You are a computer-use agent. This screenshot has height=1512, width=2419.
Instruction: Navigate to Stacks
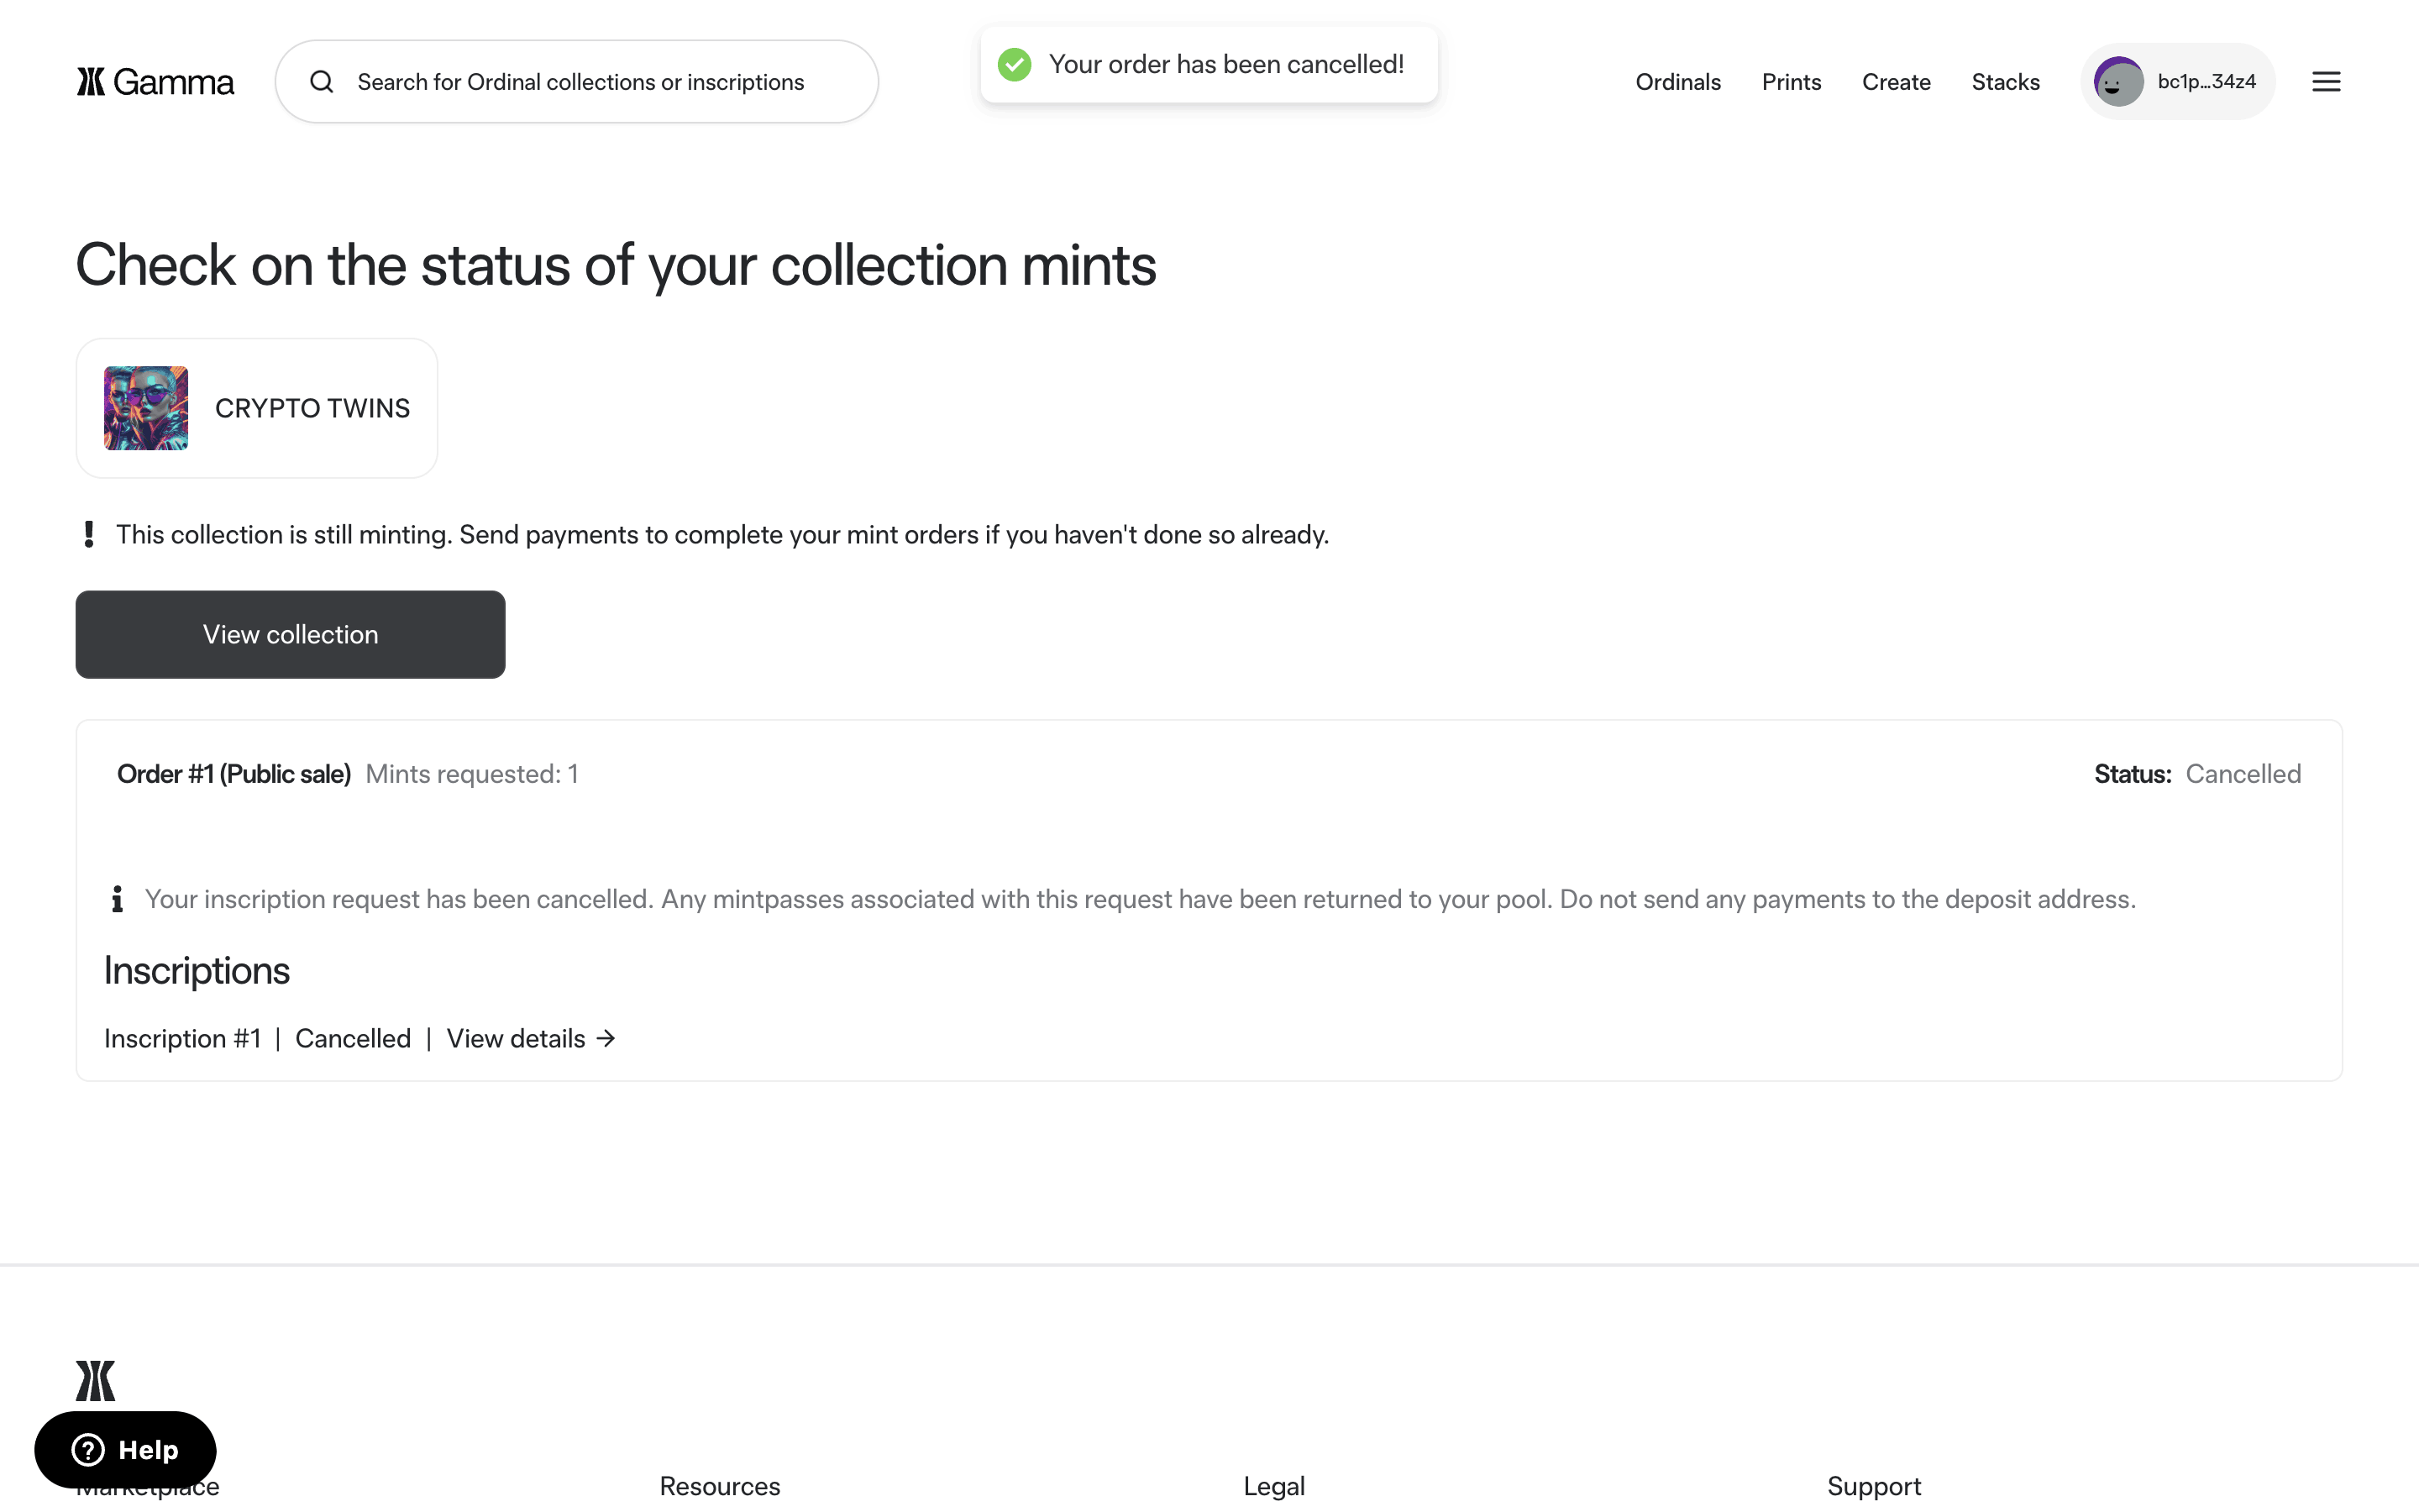click(x=2004, y=82)
